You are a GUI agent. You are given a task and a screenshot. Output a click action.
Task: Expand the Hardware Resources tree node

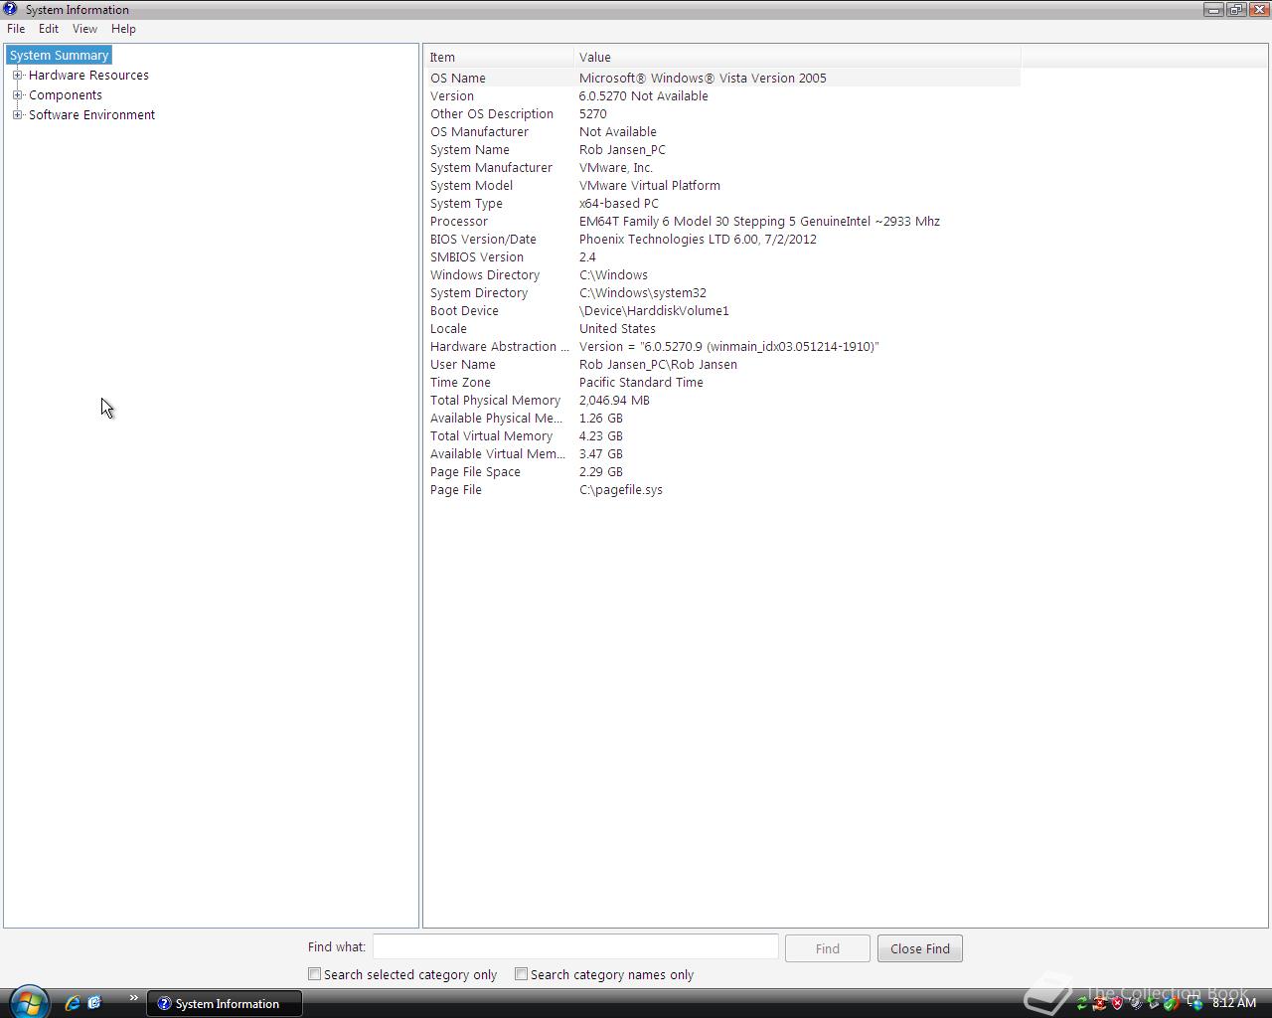tap(17, 76)
